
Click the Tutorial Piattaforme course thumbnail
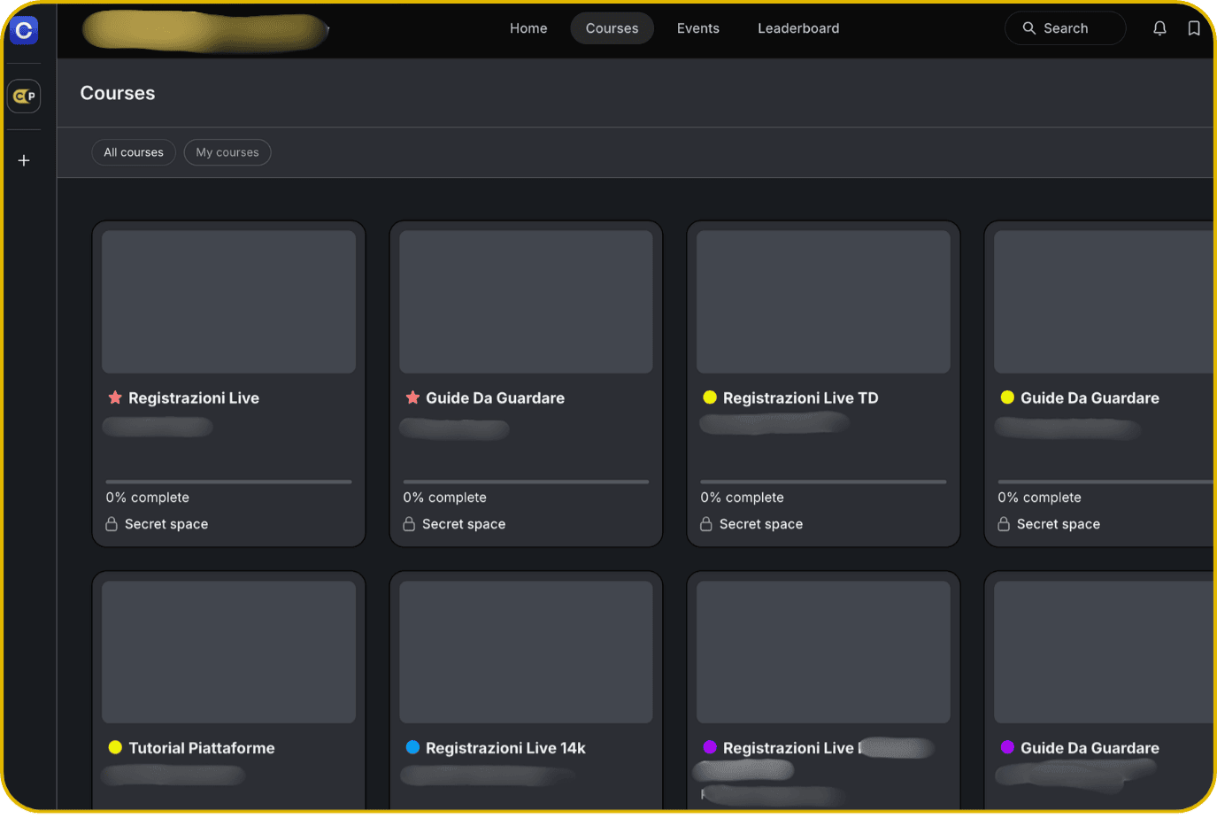tap(229, 652)
